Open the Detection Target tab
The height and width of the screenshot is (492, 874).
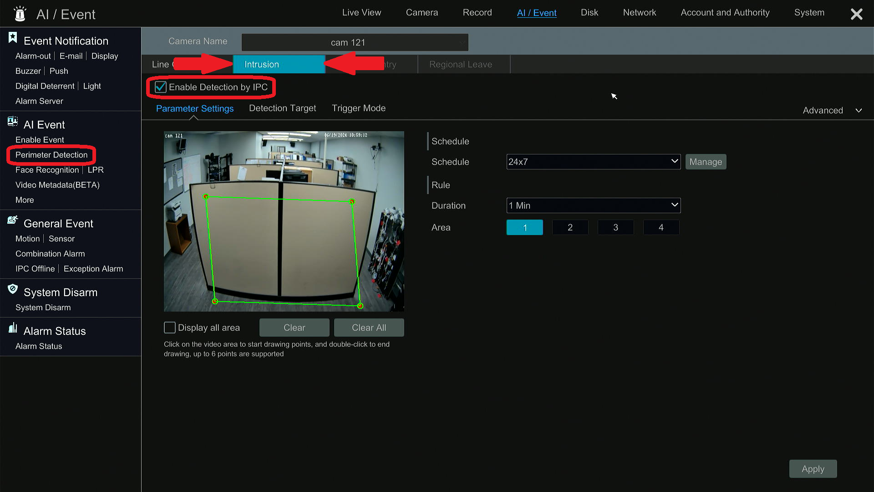point(282,108)
